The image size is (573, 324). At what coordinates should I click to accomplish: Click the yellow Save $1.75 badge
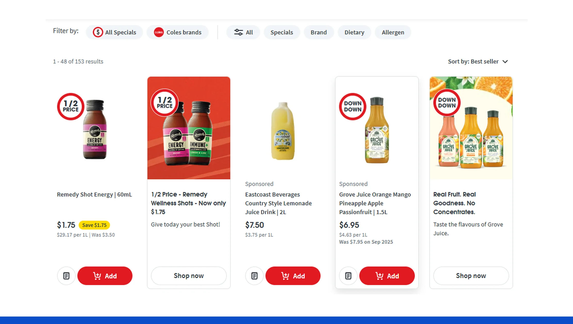click(x=94, y=225)
